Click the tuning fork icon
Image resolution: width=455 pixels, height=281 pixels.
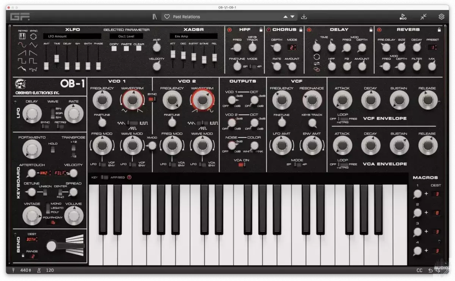14,270
